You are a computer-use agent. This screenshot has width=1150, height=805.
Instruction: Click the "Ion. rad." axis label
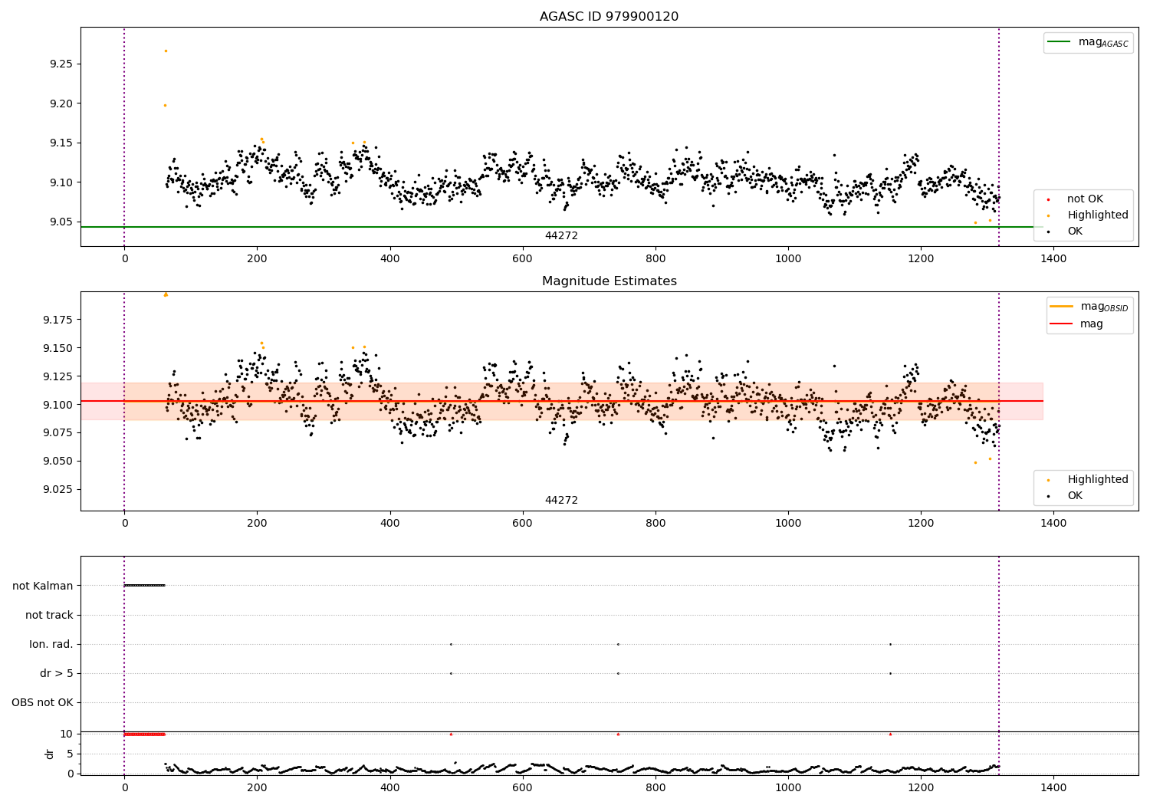(x=51, y=644)
